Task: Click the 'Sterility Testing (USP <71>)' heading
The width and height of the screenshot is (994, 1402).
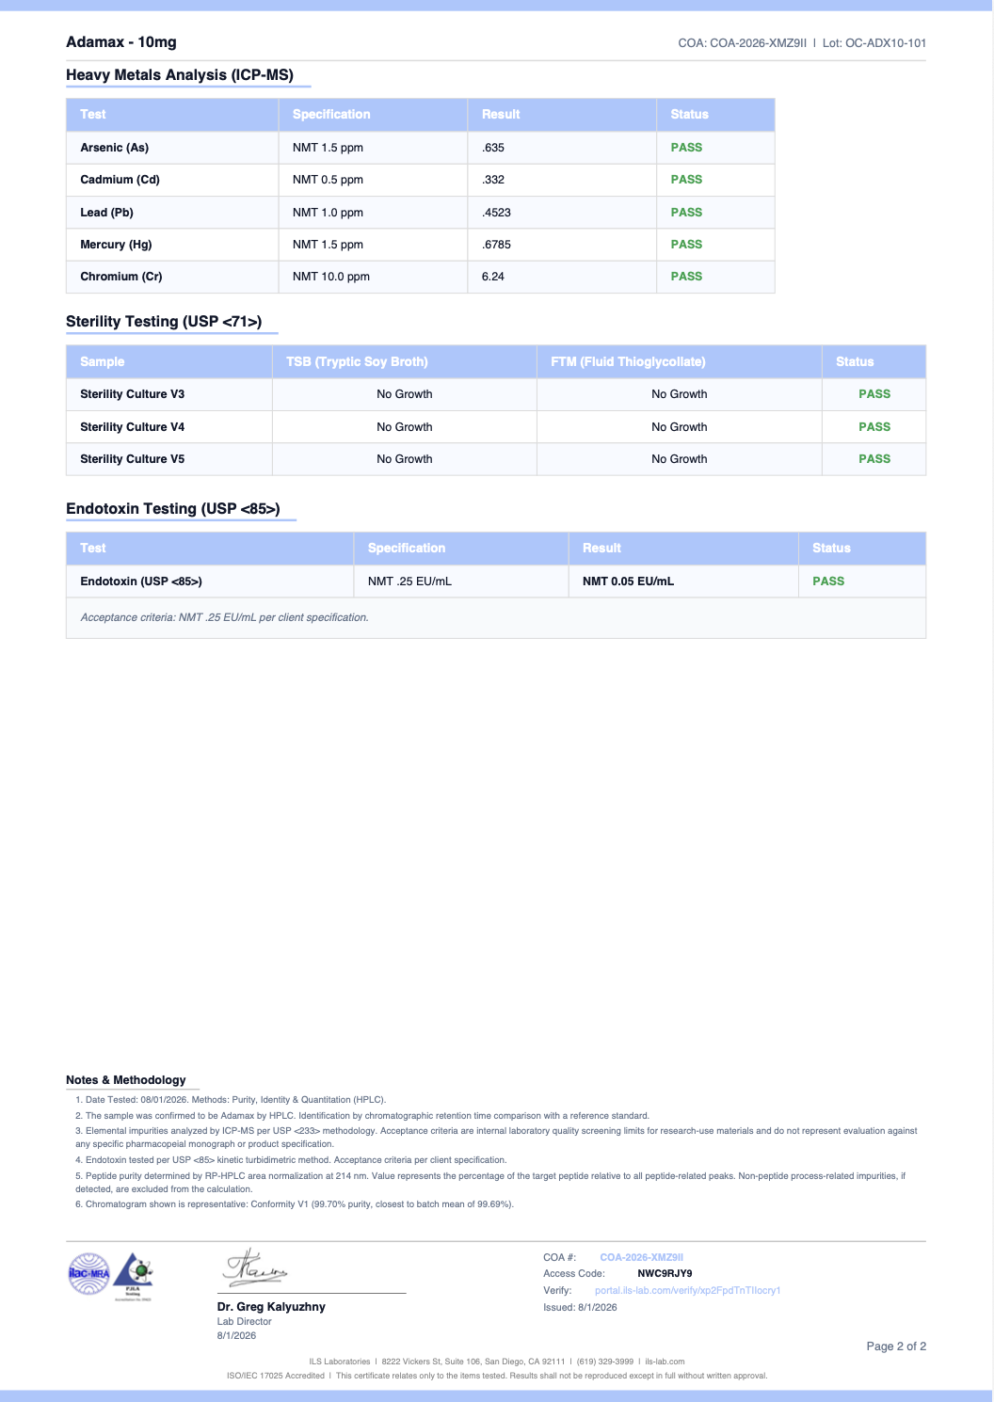Action: 164,322
